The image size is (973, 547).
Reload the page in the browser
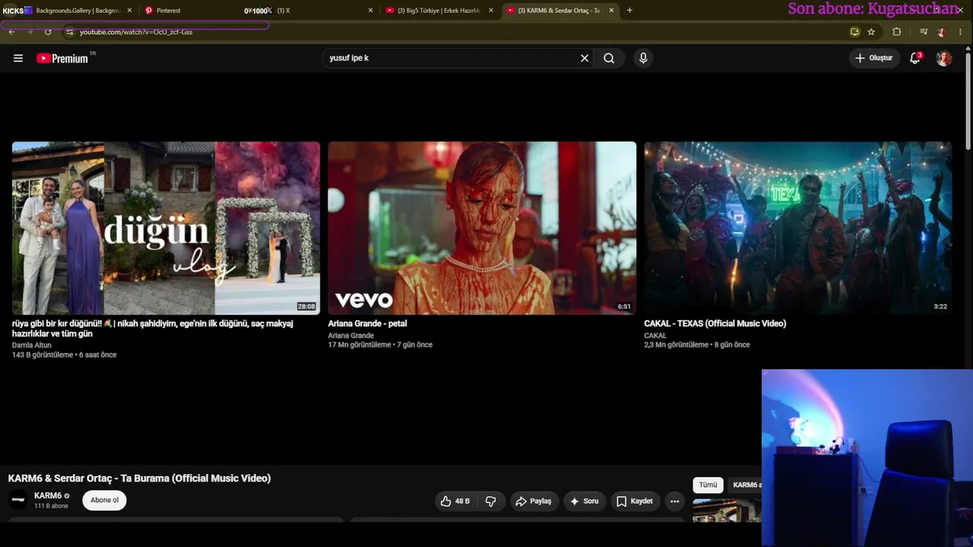click(x=48, y=32)
